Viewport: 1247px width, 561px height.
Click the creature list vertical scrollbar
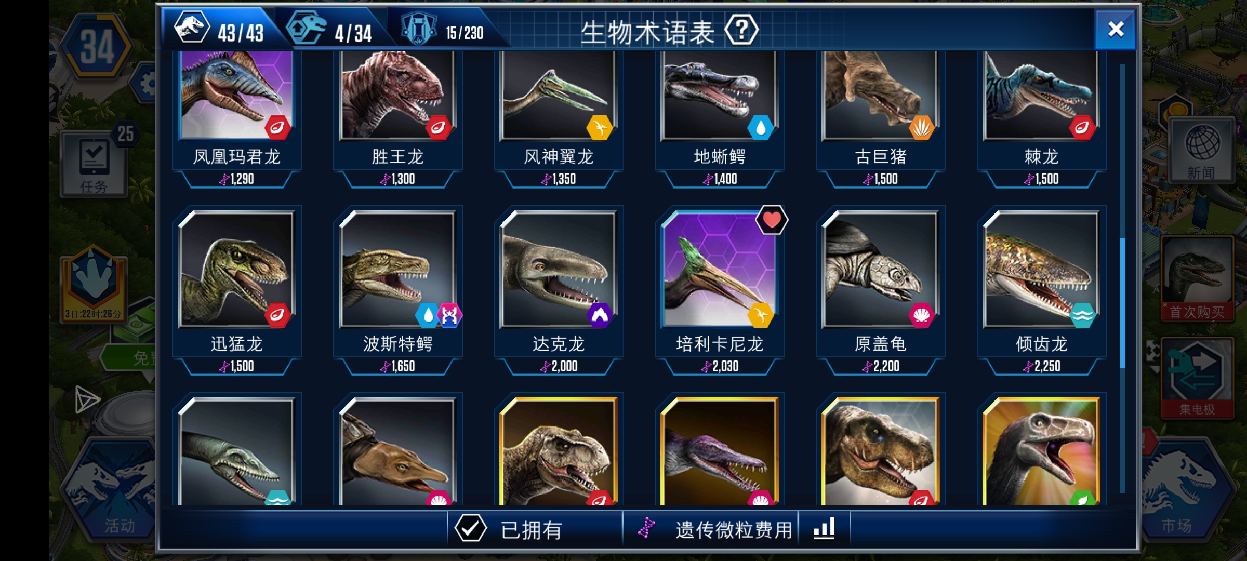tap(1122, 278)
